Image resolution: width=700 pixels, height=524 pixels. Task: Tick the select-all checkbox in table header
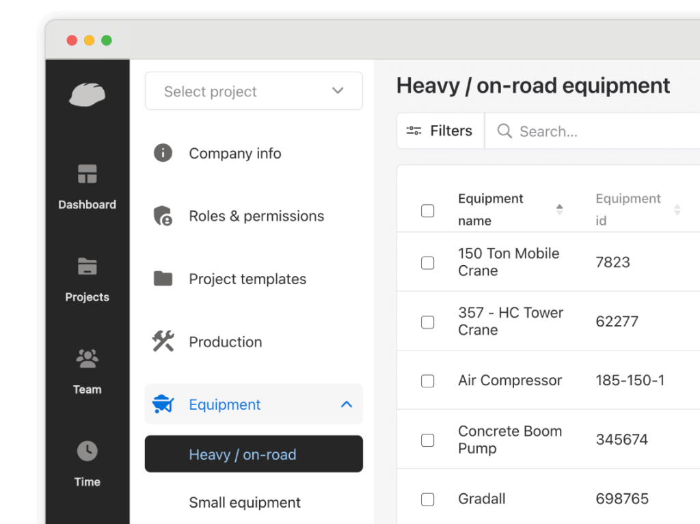point(428,210)
